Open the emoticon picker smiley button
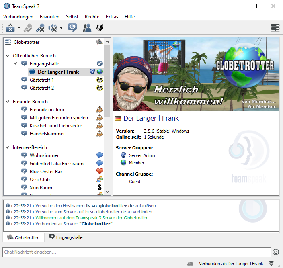This screenshot has width=283, height=268. pos(276,252)
